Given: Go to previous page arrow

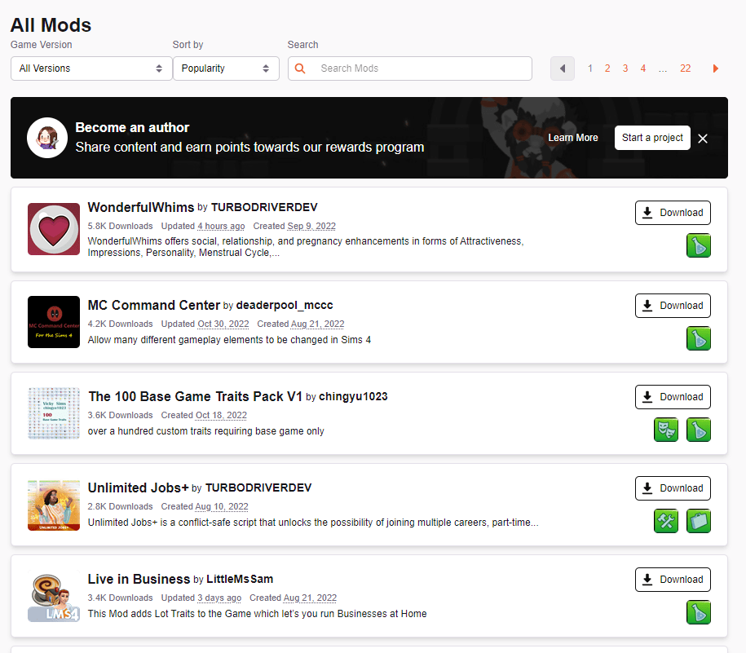Looking at the screenshot, I should (563, 68).
